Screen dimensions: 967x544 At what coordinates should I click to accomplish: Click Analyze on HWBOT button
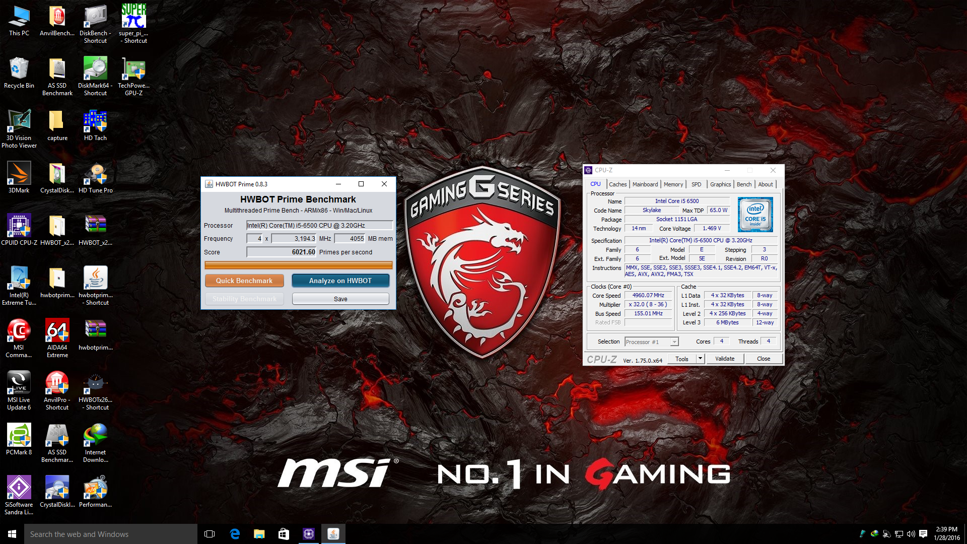(x=340, y=281)
